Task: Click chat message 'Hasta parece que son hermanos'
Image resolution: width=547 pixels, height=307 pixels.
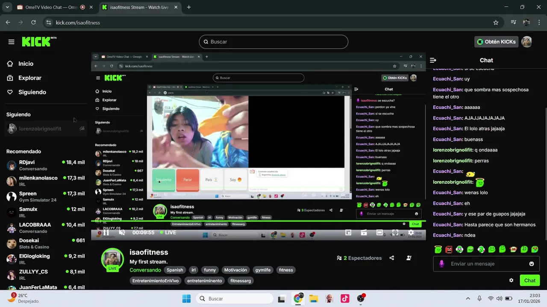Action: 500,225
